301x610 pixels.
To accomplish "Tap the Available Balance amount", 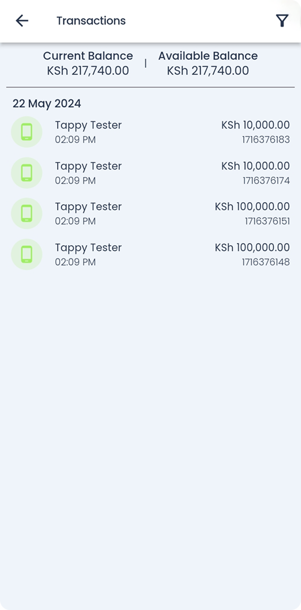I will pos(207,71).
